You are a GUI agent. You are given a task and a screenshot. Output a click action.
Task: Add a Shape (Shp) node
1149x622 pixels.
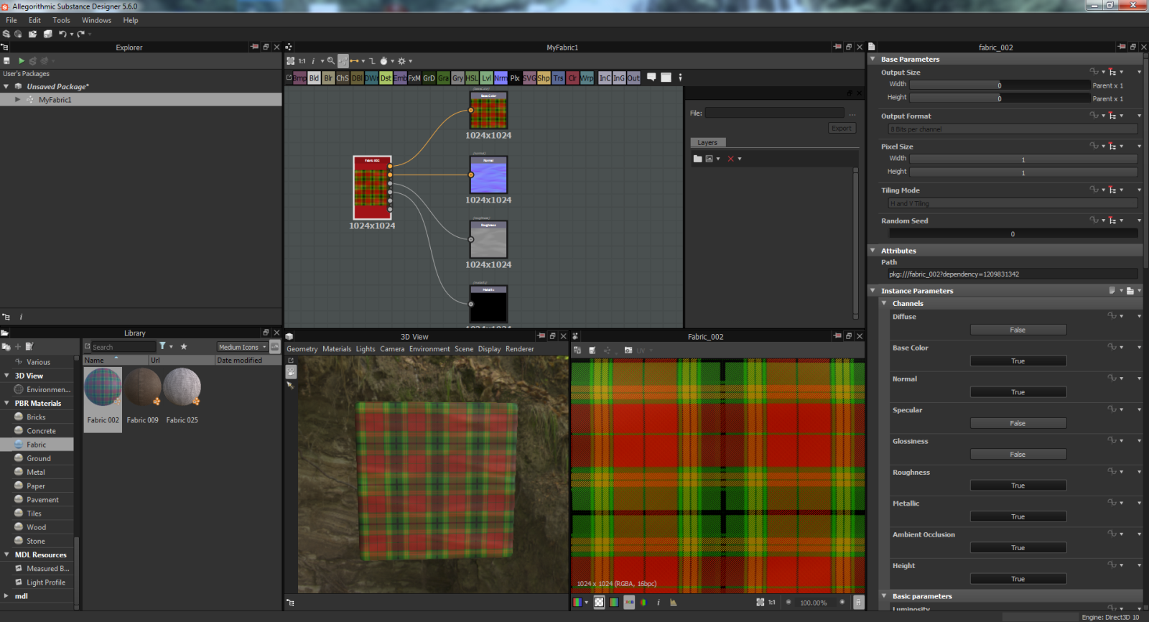pyautogui.click(x=544, y=78)
